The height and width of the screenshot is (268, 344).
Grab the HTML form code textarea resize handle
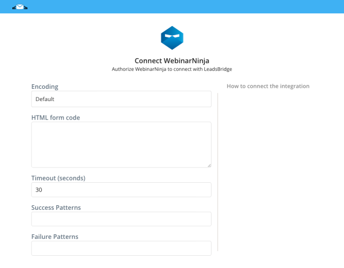[x=209, y=165]
